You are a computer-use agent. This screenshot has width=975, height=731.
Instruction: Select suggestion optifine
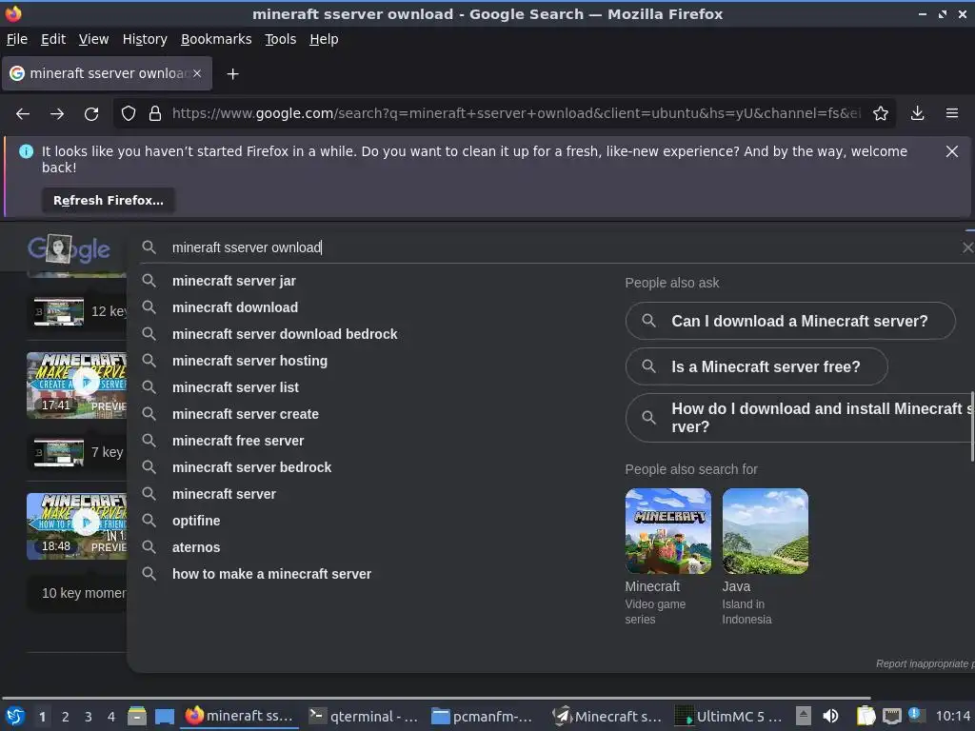click(196, 521)
